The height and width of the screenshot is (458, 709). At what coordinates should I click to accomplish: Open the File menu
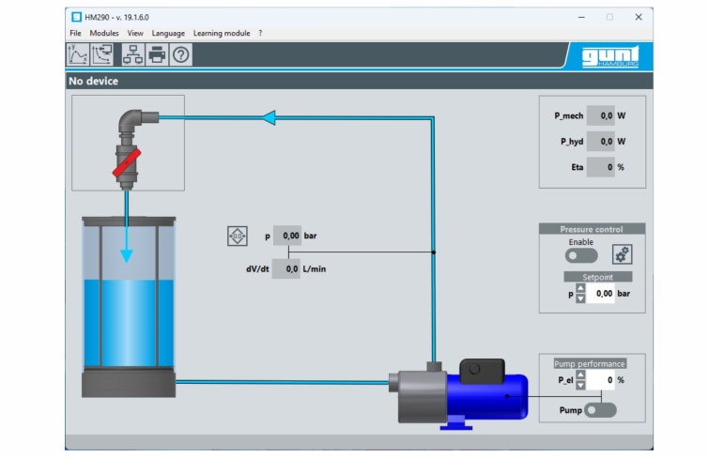coord(75,33)
